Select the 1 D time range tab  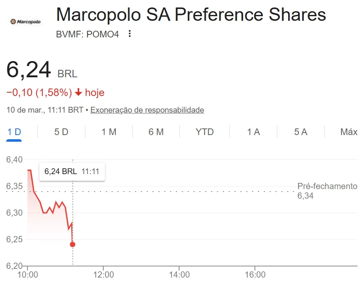(x=14, y=132)
